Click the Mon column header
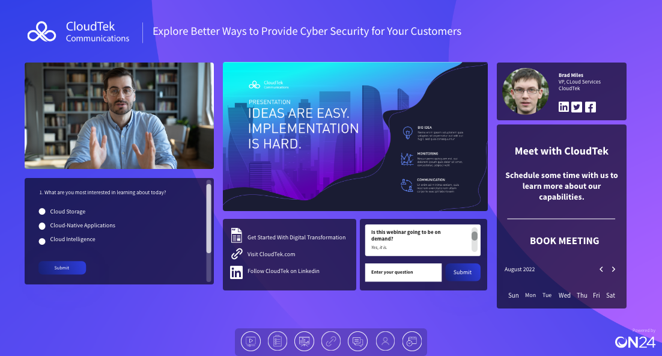Viewport: 662px width, 356px height. pyautogui.click(x=530, y=295)
